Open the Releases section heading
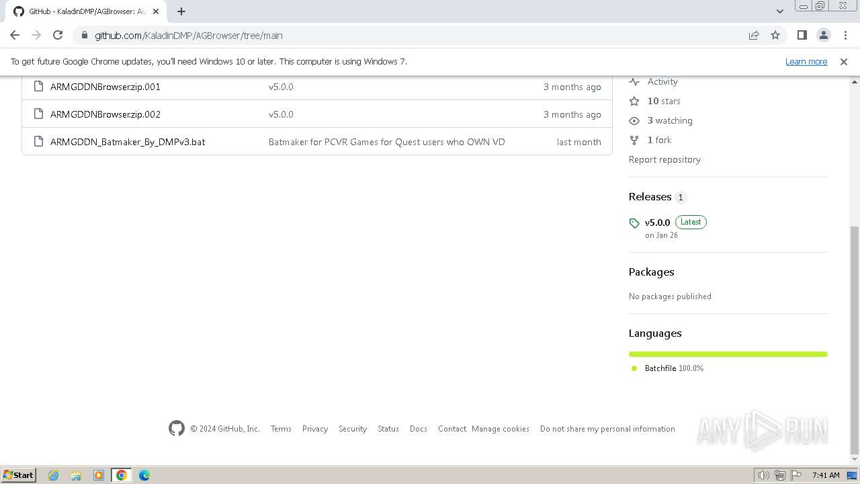This screenshot has width=860, height=484. click(650, 196)
